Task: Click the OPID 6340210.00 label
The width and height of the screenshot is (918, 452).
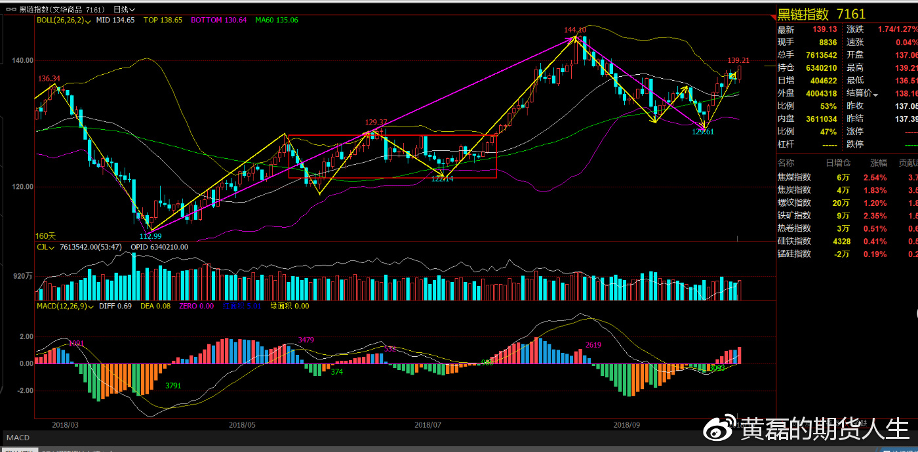Action: click(160, 247)
